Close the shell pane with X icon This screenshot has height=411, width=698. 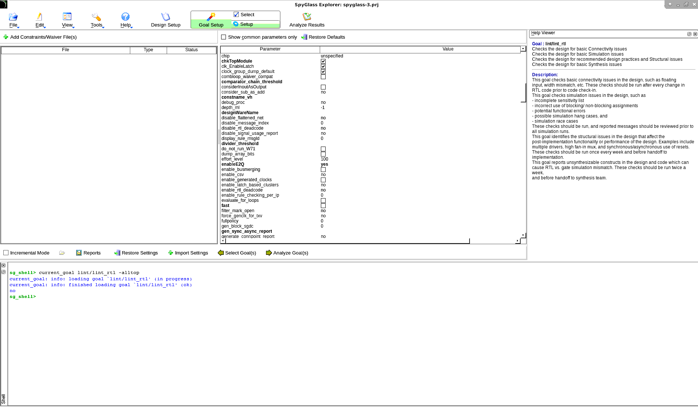(4, 265)
